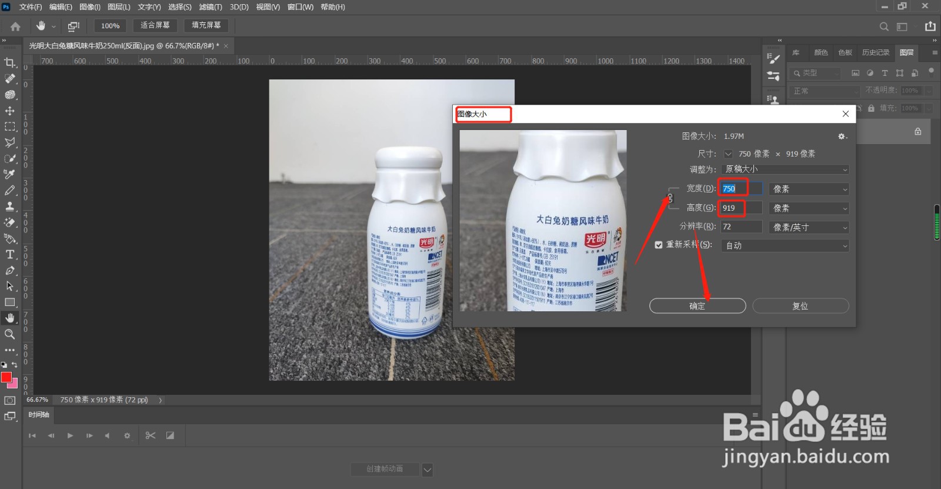Screen dimensions: 941x489
Task: Select the Hand tool in the toolbox
Action: [10, 318]
